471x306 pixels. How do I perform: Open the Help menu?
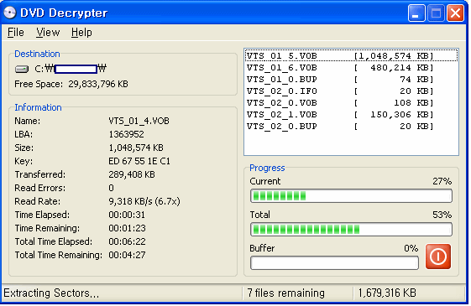[81, 33]
